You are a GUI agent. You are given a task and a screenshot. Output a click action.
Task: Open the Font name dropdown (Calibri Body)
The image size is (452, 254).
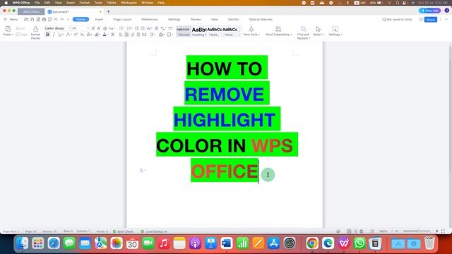(57, 28)
